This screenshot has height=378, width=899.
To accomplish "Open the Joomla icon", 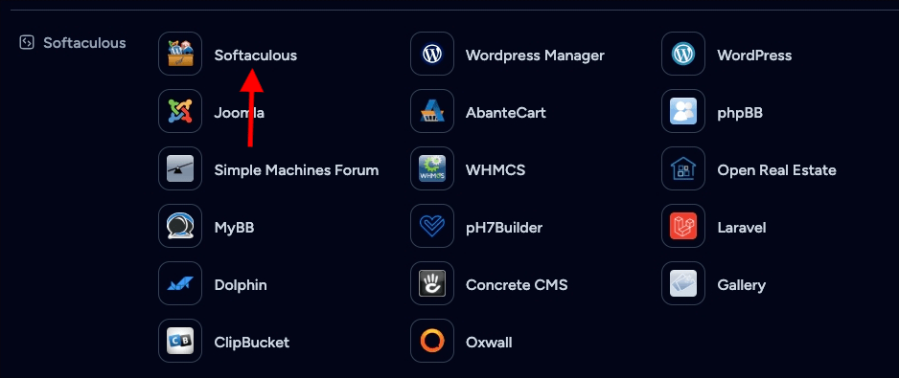I will point(180,111).
